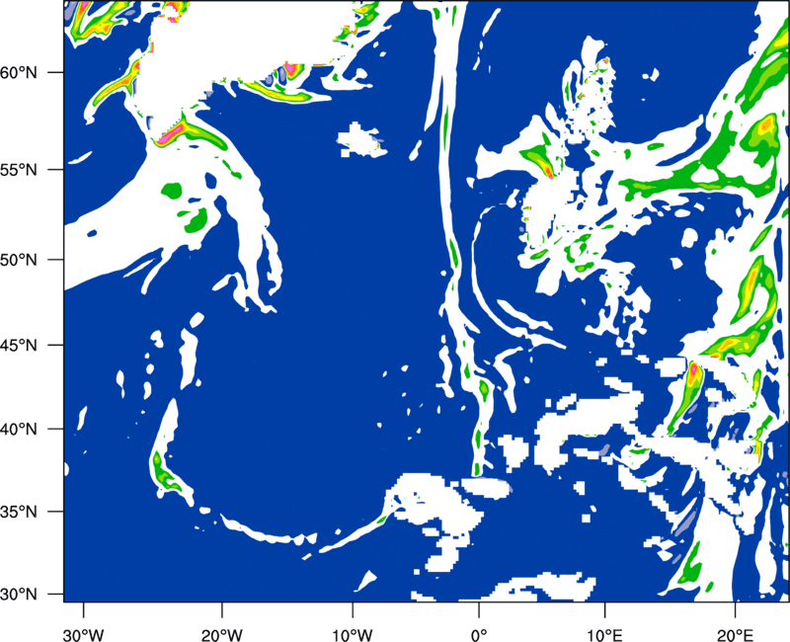Click the 35°N latitude label
790x642 pixels.
tap(19, 512)
